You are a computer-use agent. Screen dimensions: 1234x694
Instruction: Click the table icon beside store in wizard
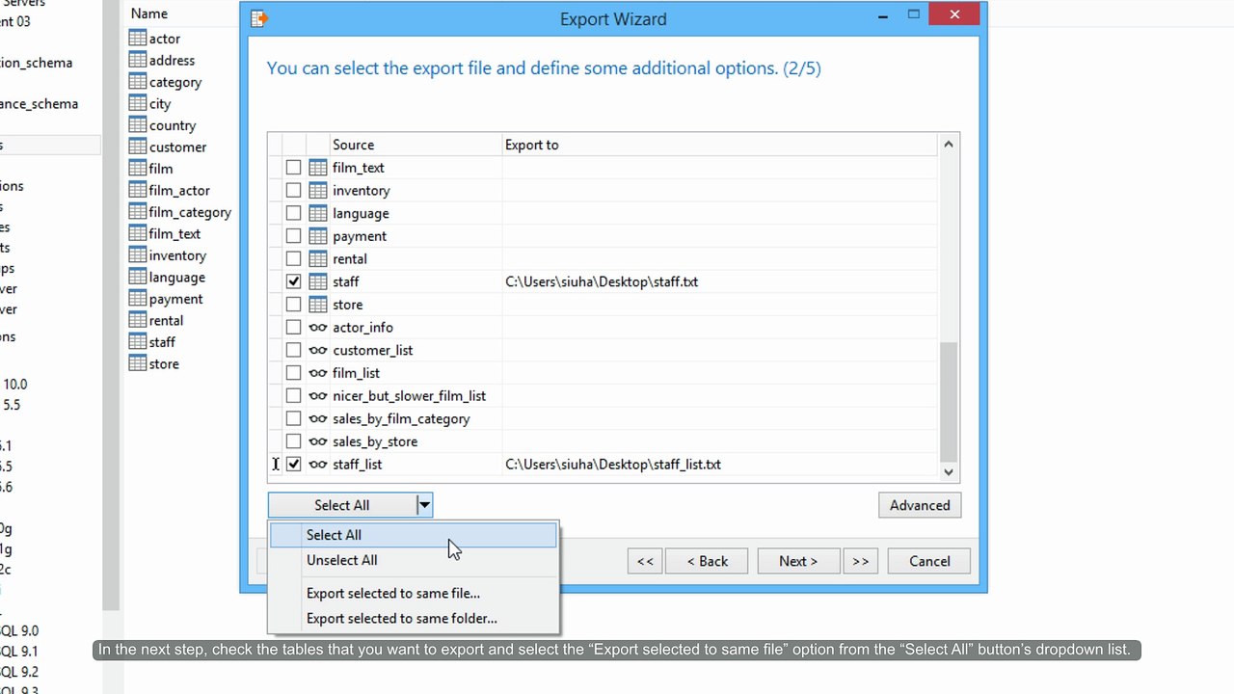click(x=318, y=305)
